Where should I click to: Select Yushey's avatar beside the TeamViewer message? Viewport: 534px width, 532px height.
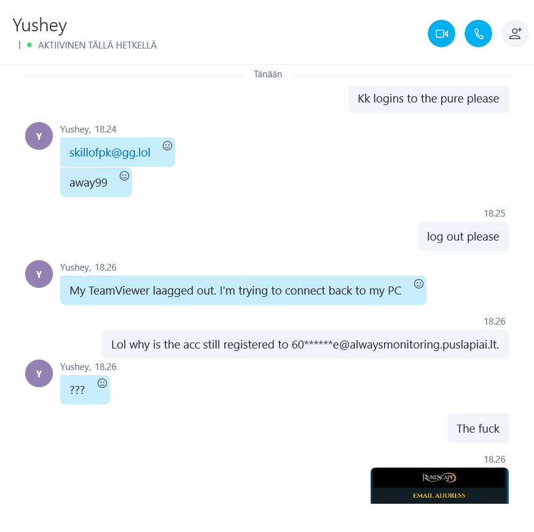39,274
